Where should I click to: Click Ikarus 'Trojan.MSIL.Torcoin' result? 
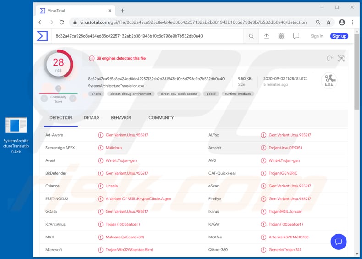[x=285, y=211]
